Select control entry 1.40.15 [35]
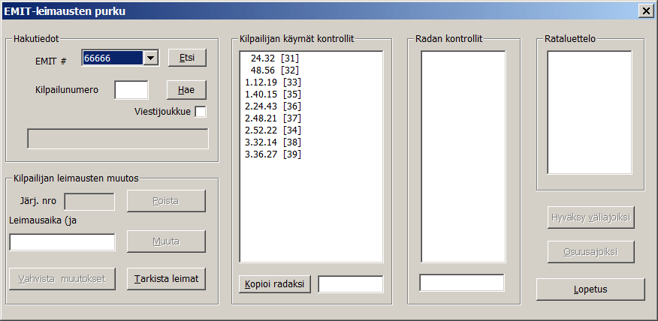Screen dimensions: 658x321 click(273, 94)
